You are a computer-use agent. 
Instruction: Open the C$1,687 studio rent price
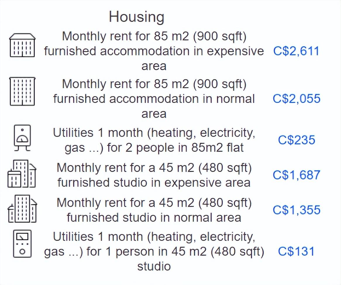(x=296, y=175)
